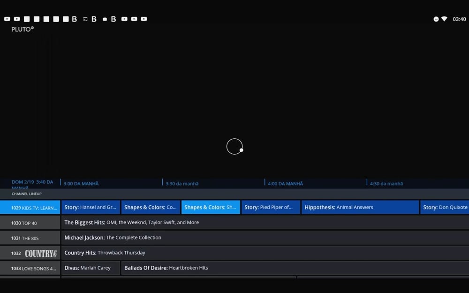Jump to the 4:00 da manhã time marker

pos(285,183)
